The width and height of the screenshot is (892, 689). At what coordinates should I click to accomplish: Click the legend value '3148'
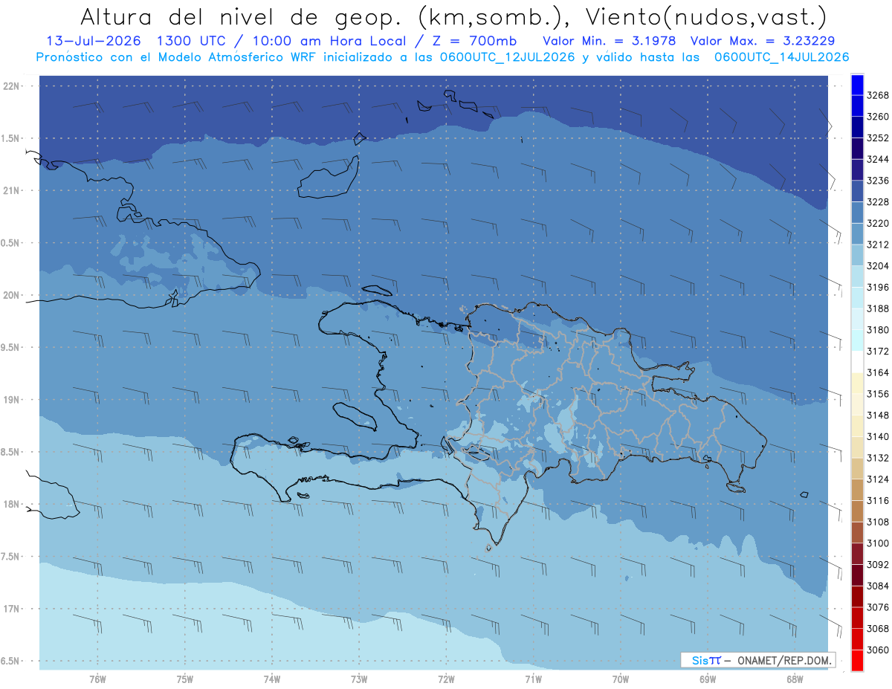click(x=878, y=415)
